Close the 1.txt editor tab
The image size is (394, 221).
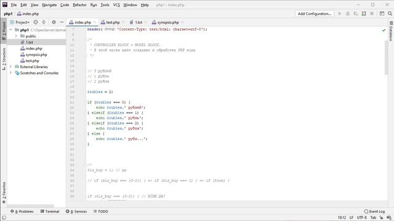pos(146,22)
